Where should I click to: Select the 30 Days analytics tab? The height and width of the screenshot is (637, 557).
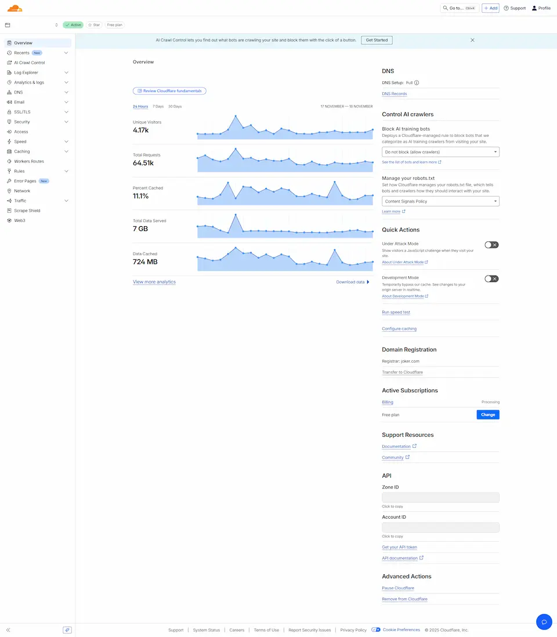175,107
